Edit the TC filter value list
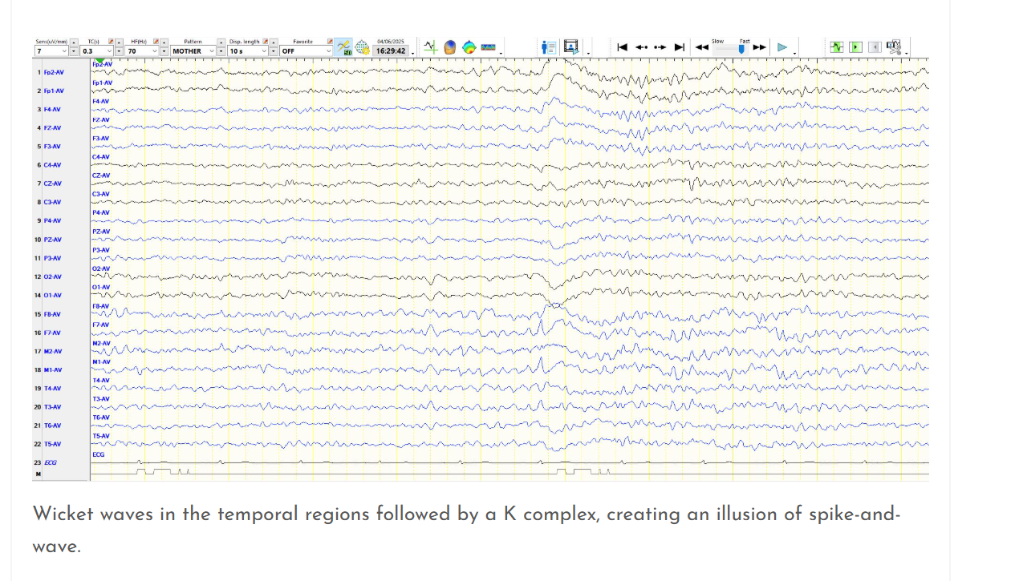1019x581 pixels. coord(112,42)
